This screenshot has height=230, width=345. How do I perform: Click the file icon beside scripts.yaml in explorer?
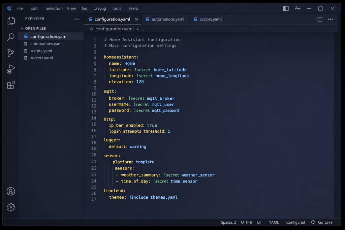tap(26, 51)
